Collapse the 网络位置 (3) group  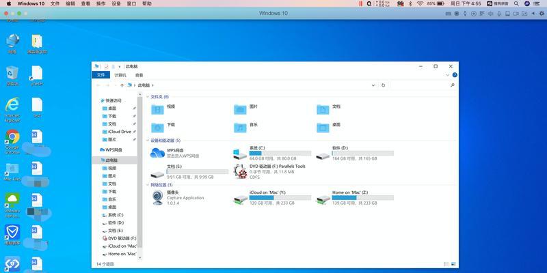click(x=148, y=185)
